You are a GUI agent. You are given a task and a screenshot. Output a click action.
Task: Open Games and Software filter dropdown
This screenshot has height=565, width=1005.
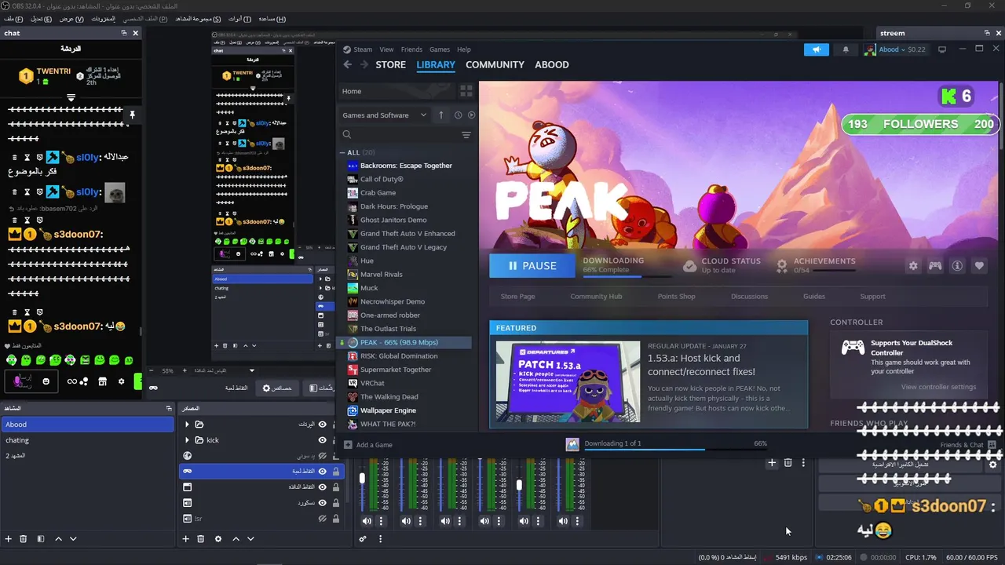coord(385,115)
